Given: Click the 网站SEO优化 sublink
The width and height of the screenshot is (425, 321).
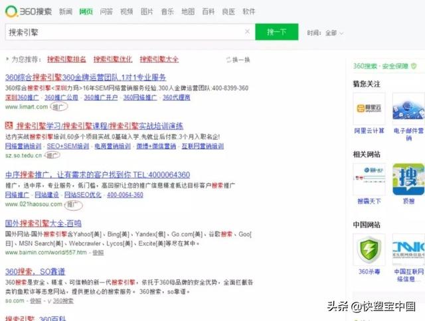Looking at the screenshot, I should pos(82,195).
